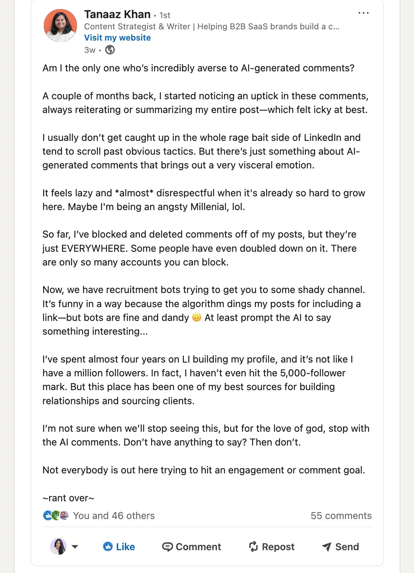The image size is (414, 573).
Task: Open the Comment icon to reply
Action: 167,547
